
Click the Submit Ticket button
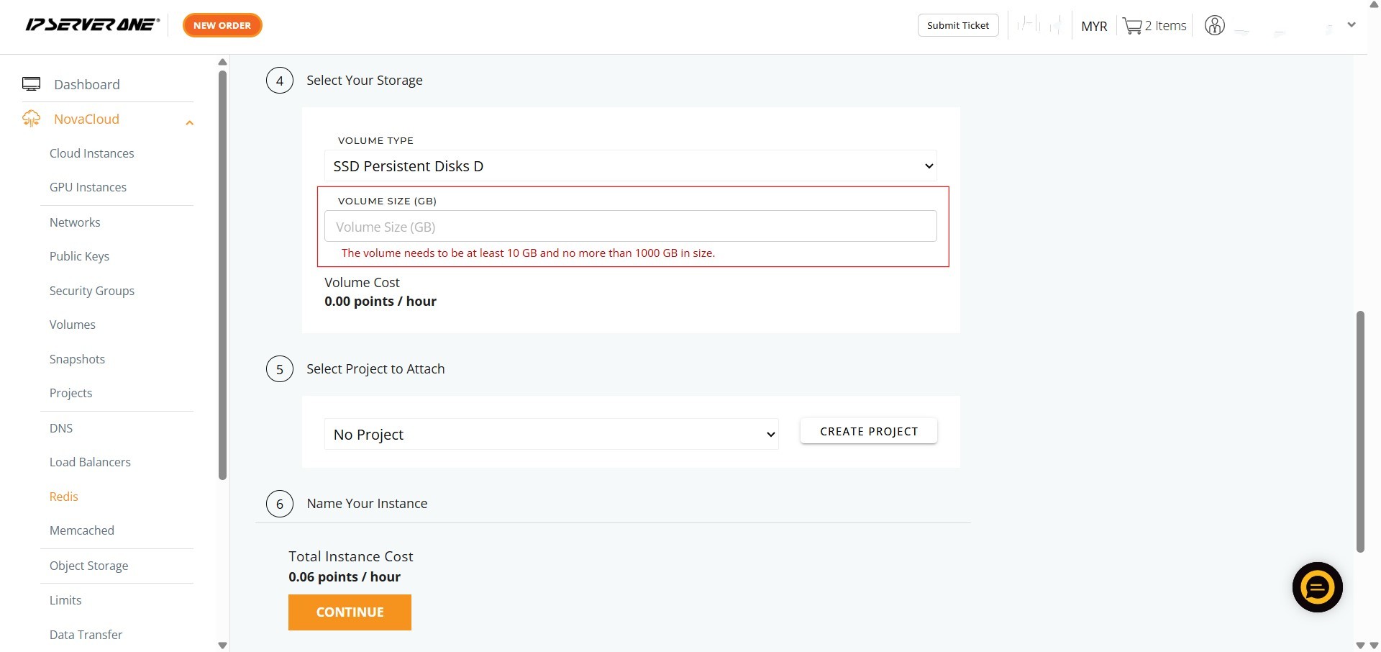click(957, 25)
